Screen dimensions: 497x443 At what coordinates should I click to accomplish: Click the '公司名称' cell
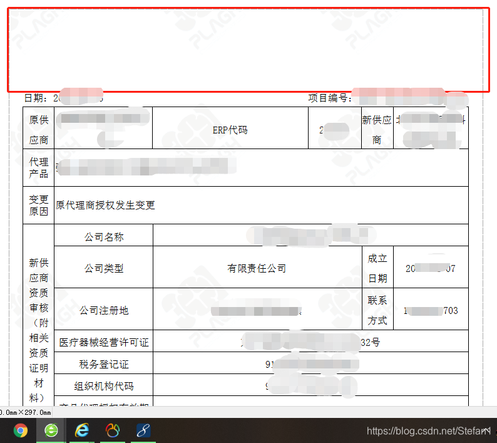click(x=104, y=235)
